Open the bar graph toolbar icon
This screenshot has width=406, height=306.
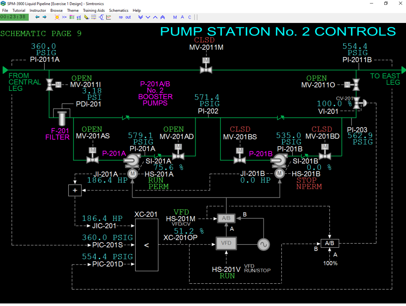pyautogui.click(x=79, y=17)
